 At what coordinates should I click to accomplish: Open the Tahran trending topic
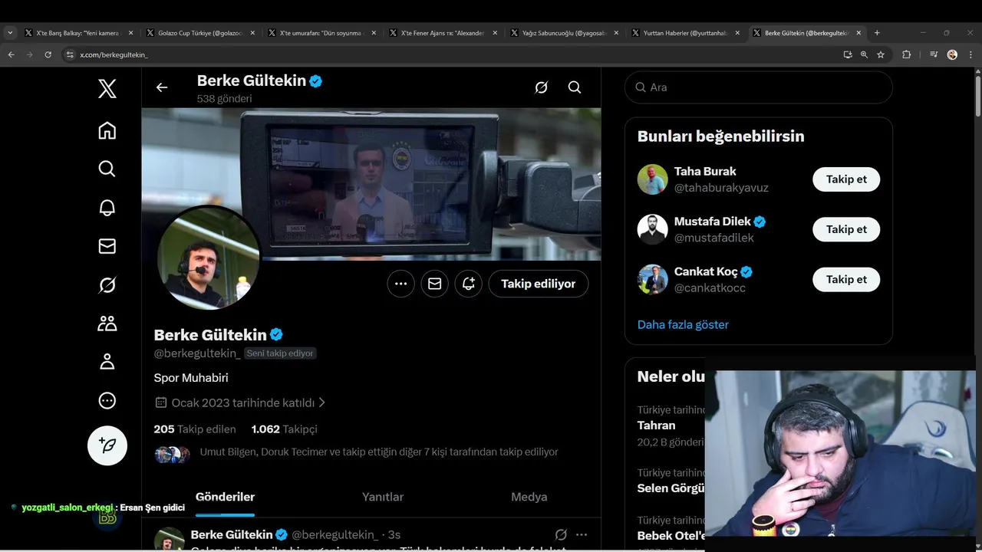[x=657, y=426]
